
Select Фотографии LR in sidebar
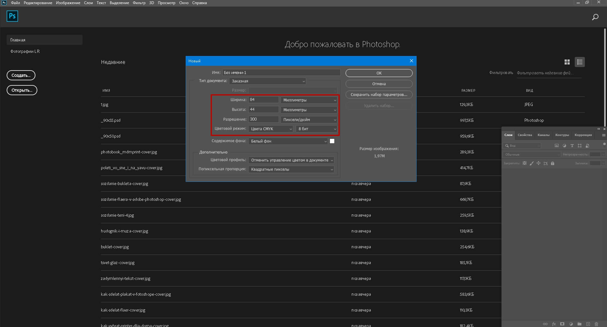tap(25, 51)
